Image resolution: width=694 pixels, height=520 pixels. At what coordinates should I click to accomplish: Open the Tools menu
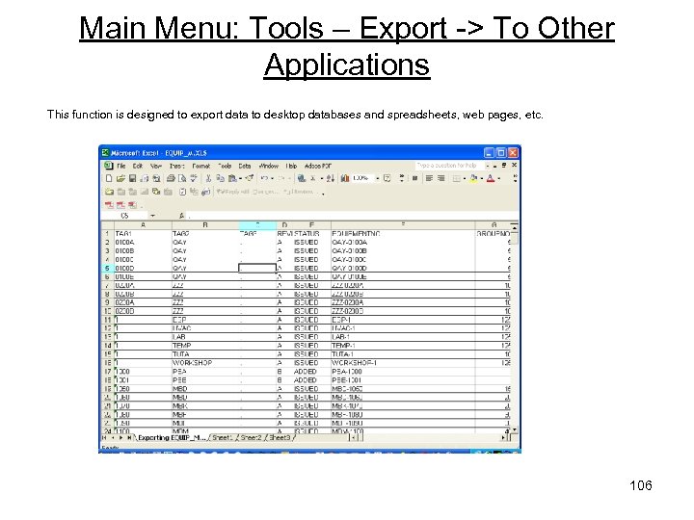(225, 166)
